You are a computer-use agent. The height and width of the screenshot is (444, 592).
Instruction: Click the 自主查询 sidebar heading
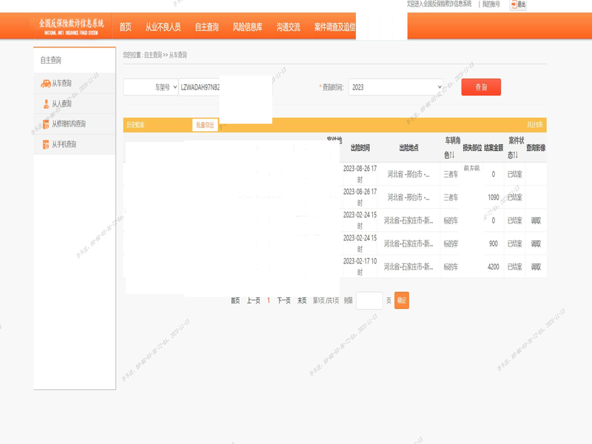(50, 60)
